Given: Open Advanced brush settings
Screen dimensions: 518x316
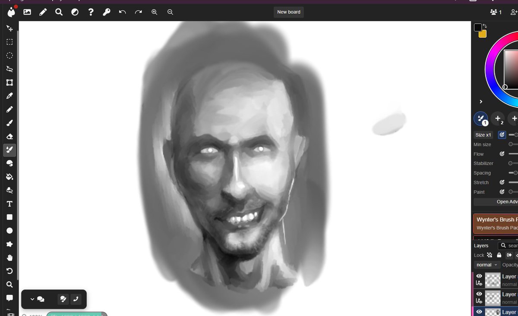Looking at the screenshot, I should [x=496, y=202].
